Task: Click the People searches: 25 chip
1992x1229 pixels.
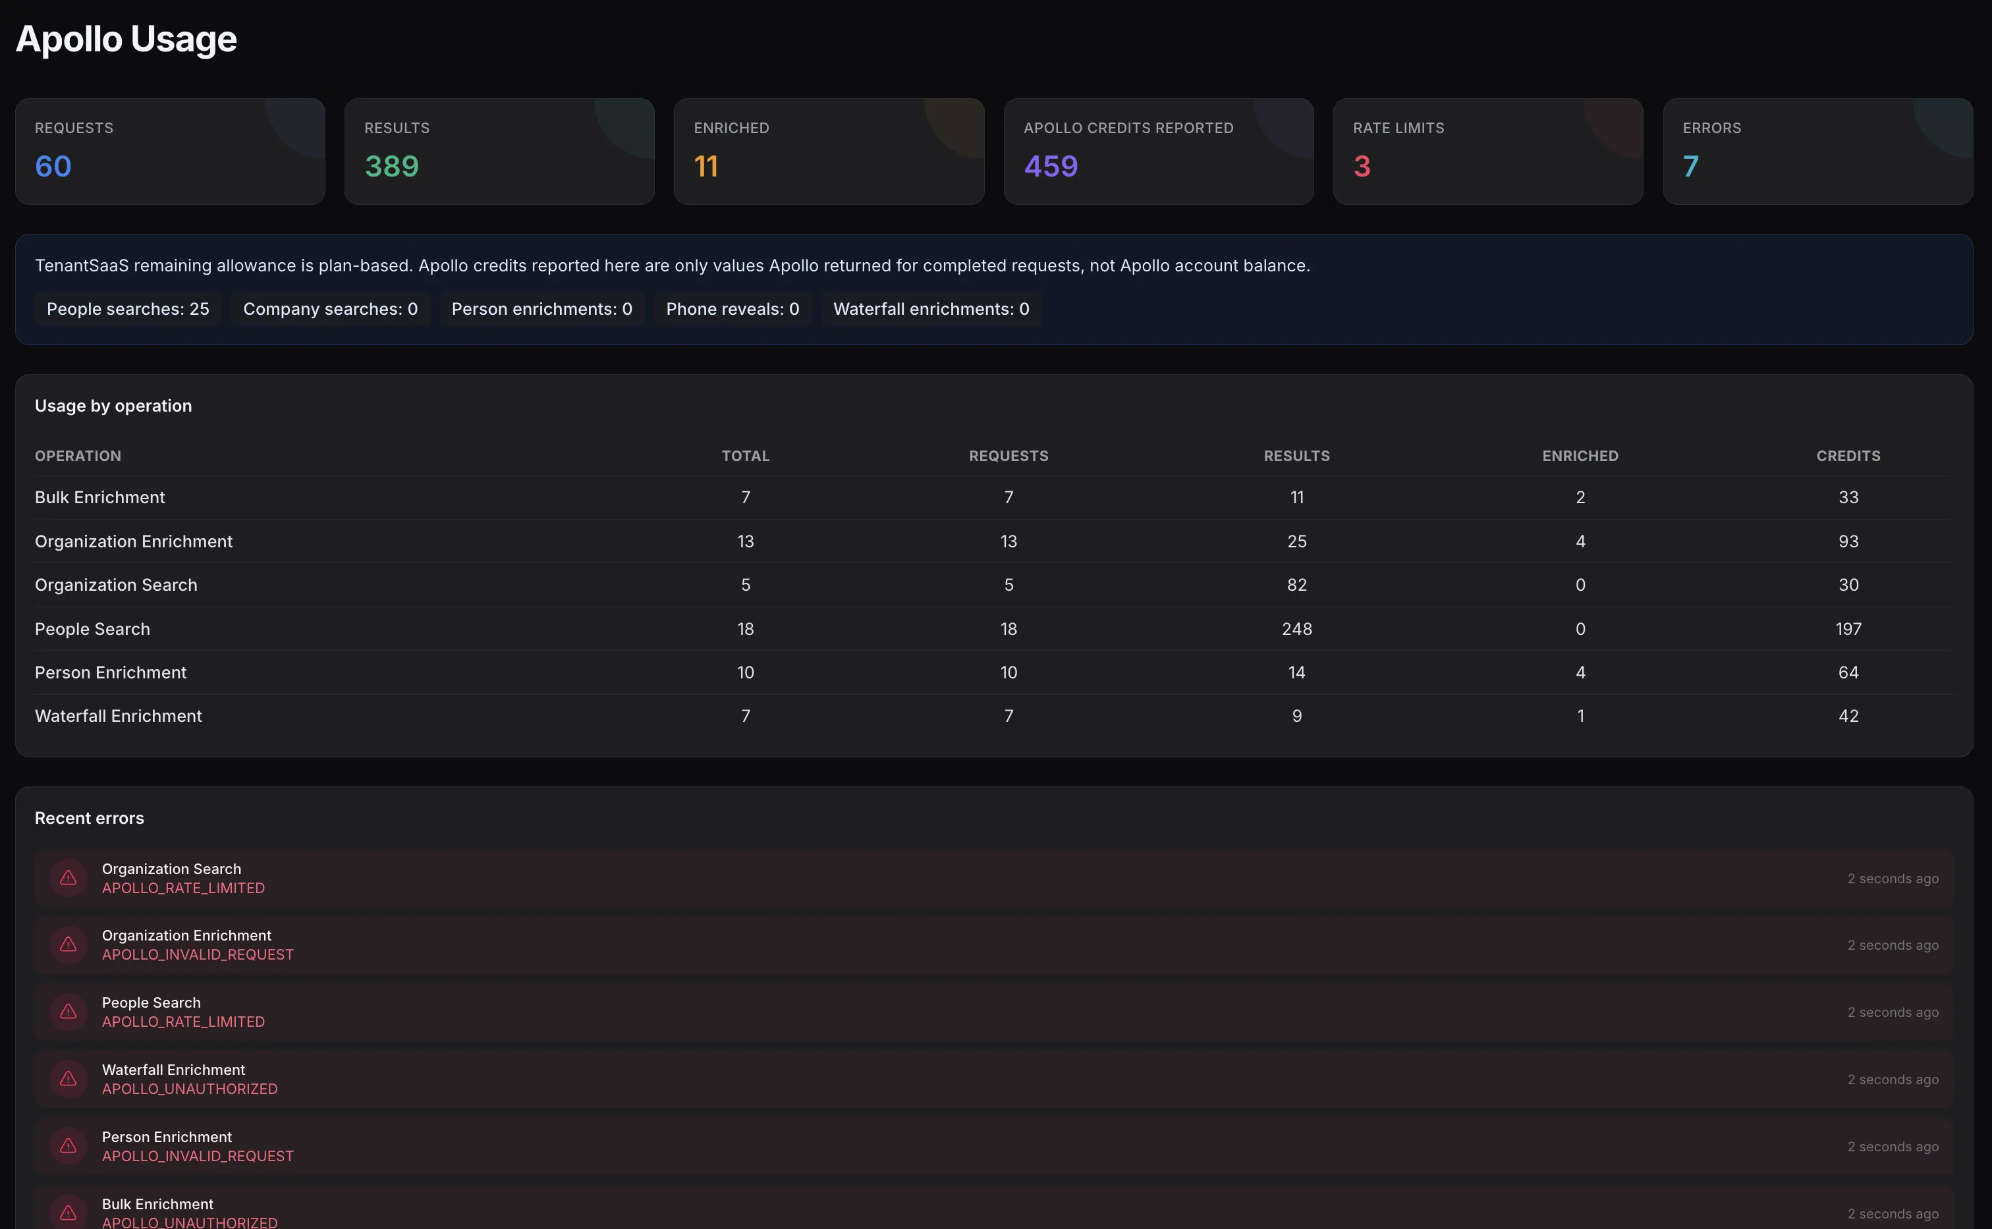Action: click(x=128, y=309)
